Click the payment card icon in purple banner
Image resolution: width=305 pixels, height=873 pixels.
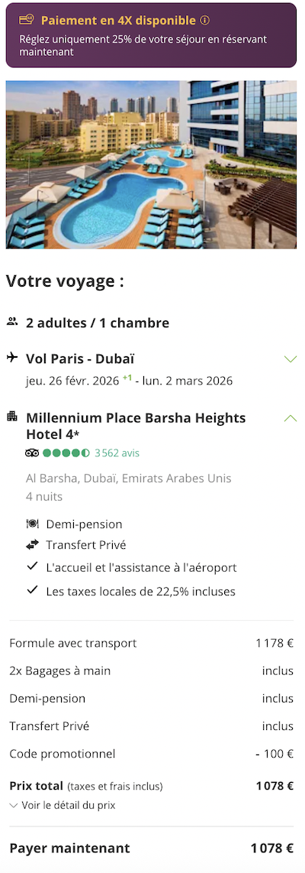tap(27, 20)
